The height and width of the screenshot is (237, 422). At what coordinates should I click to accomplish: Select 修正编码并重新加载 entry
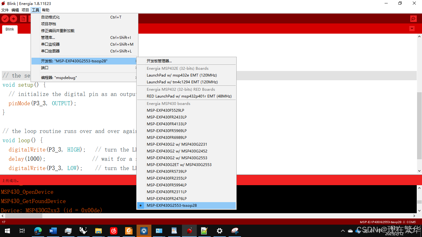click(x=84, y=31)
